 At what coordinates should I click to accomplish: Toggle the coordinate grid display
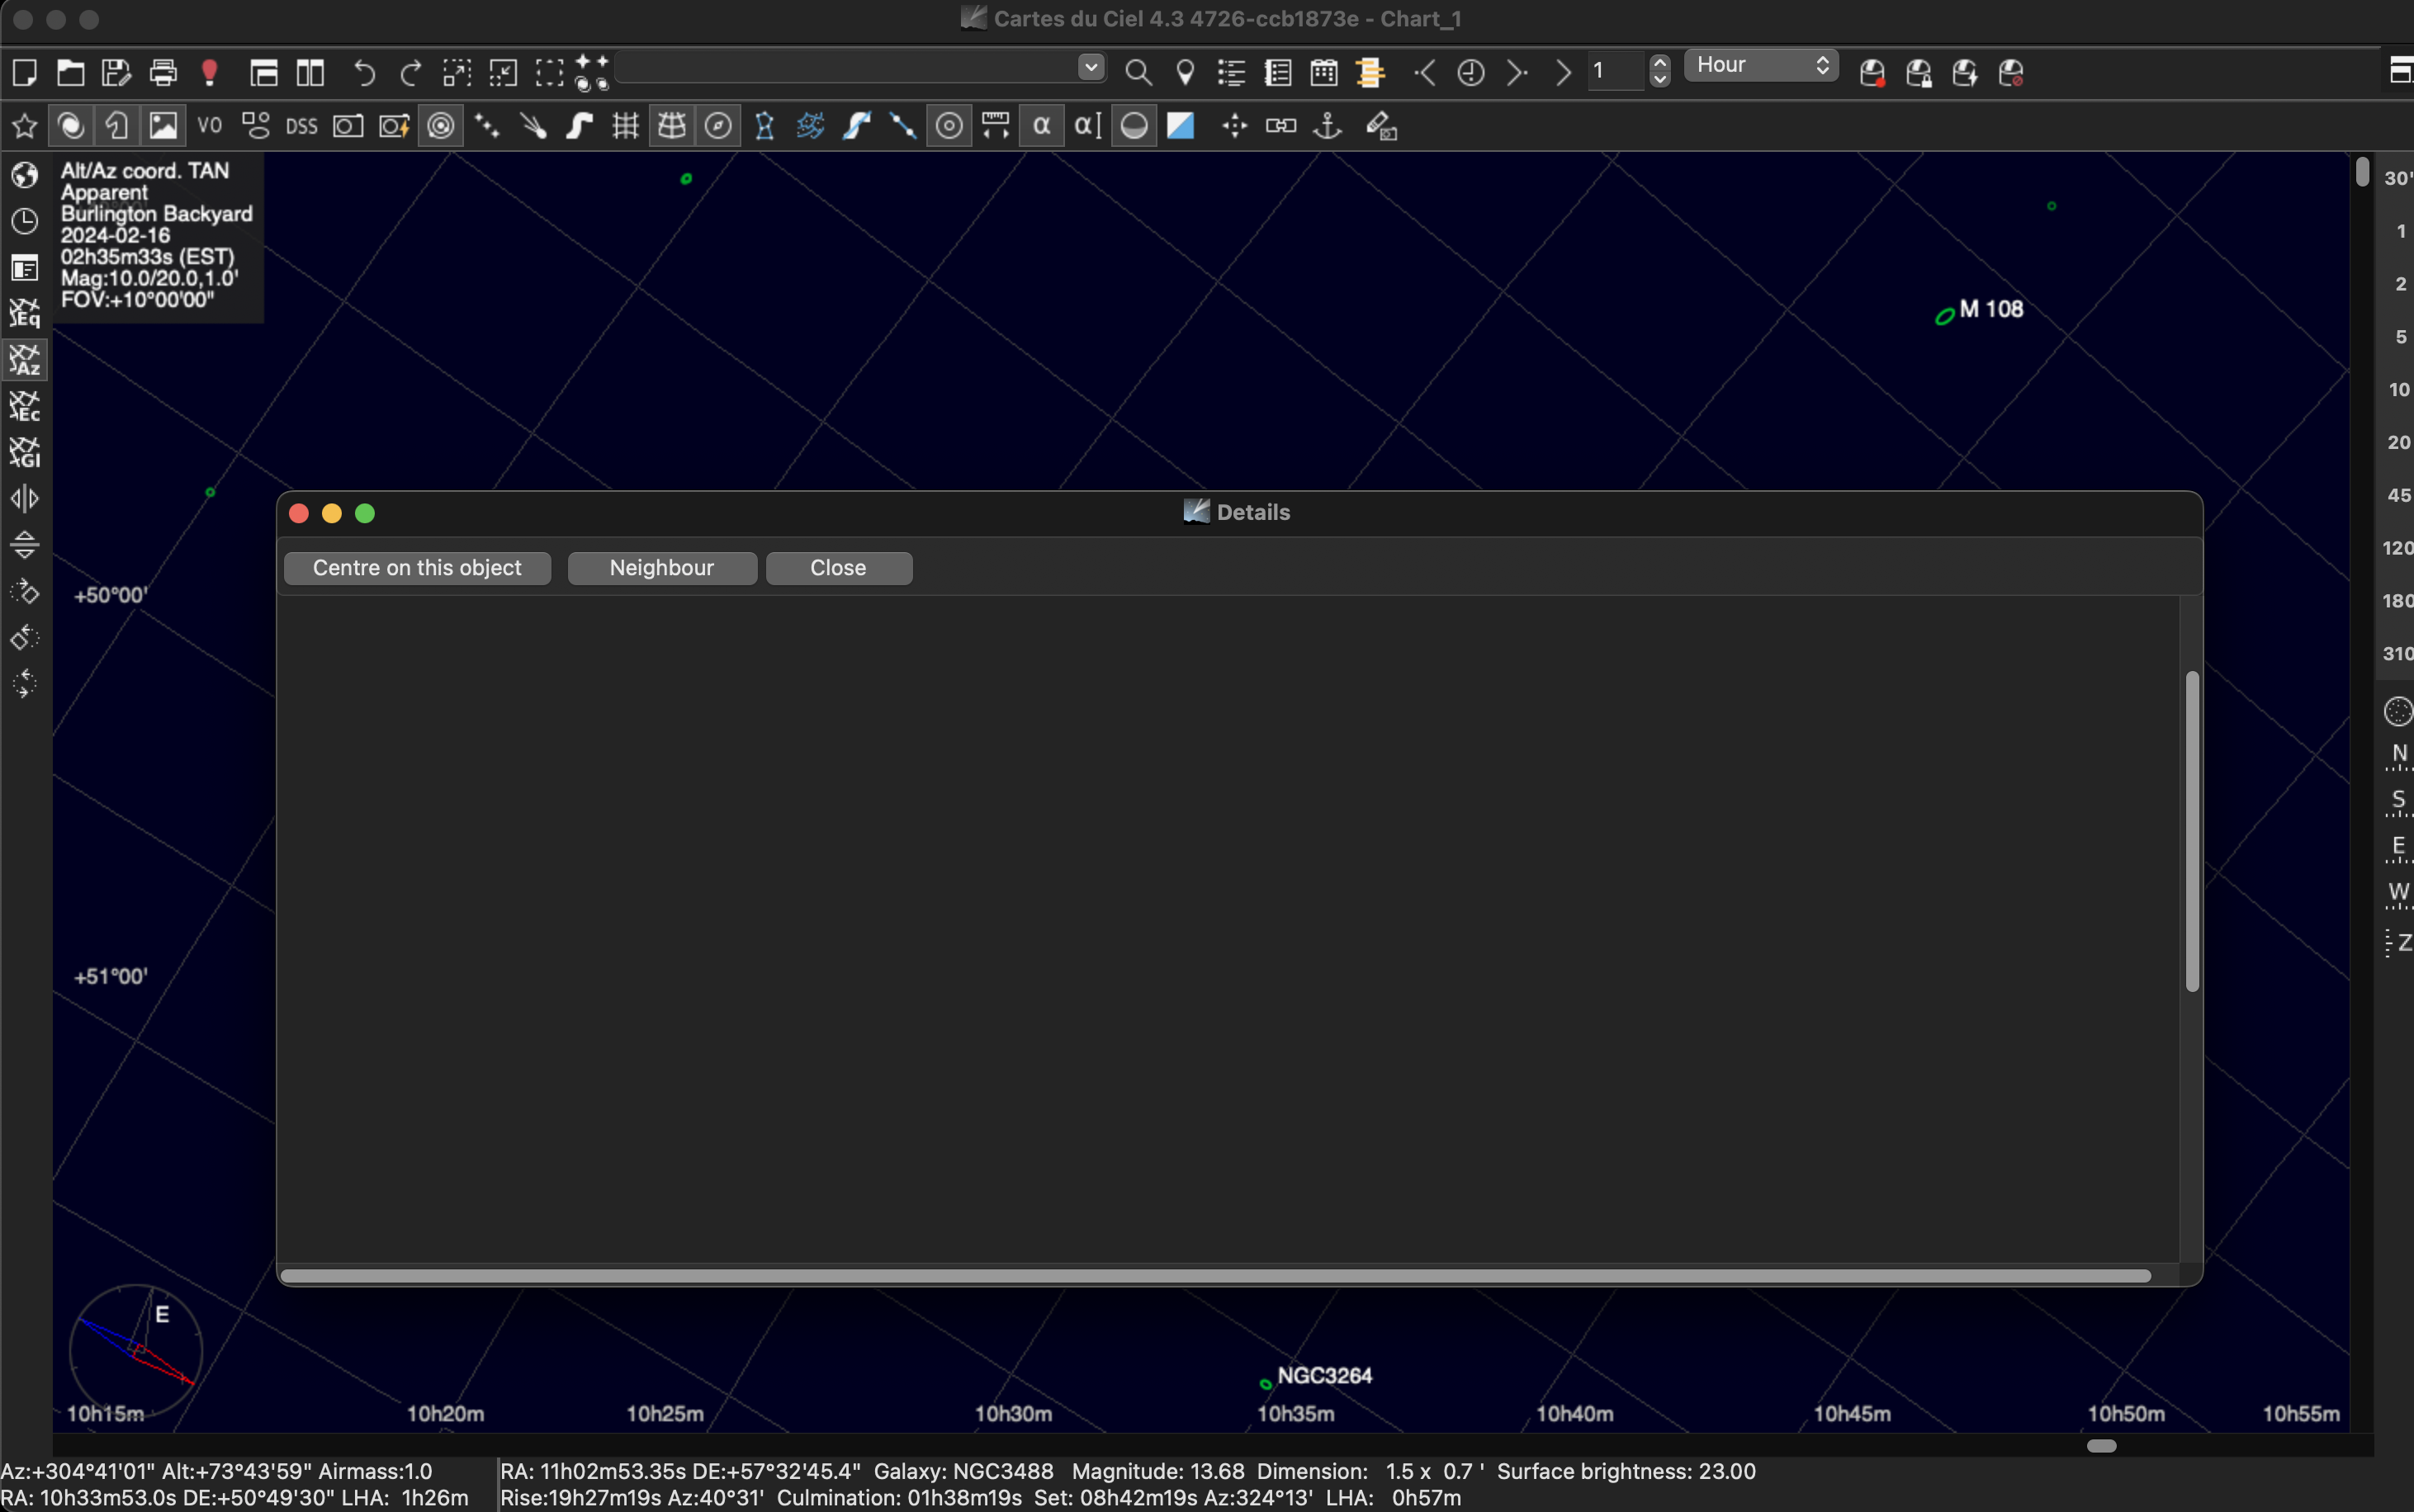(626, 126)
